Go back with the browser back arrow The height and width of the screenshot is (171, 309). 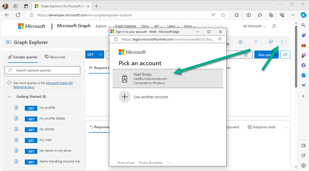point(7,15)
